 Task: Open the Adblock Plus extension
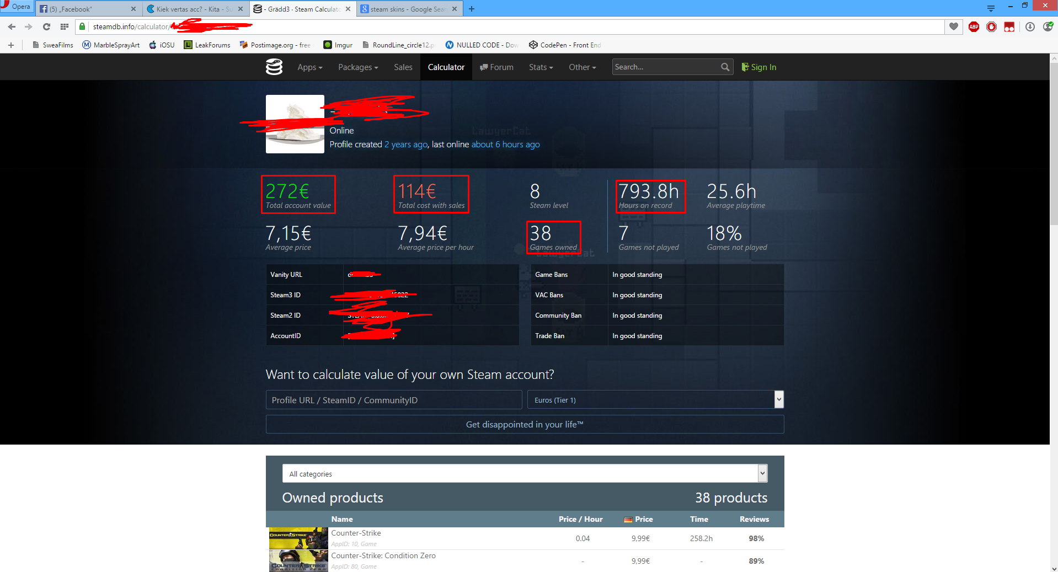(974, 26)
